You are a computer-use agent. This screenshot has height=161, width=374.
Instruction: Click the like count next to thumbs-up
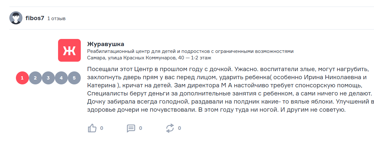tap(102, 128)
